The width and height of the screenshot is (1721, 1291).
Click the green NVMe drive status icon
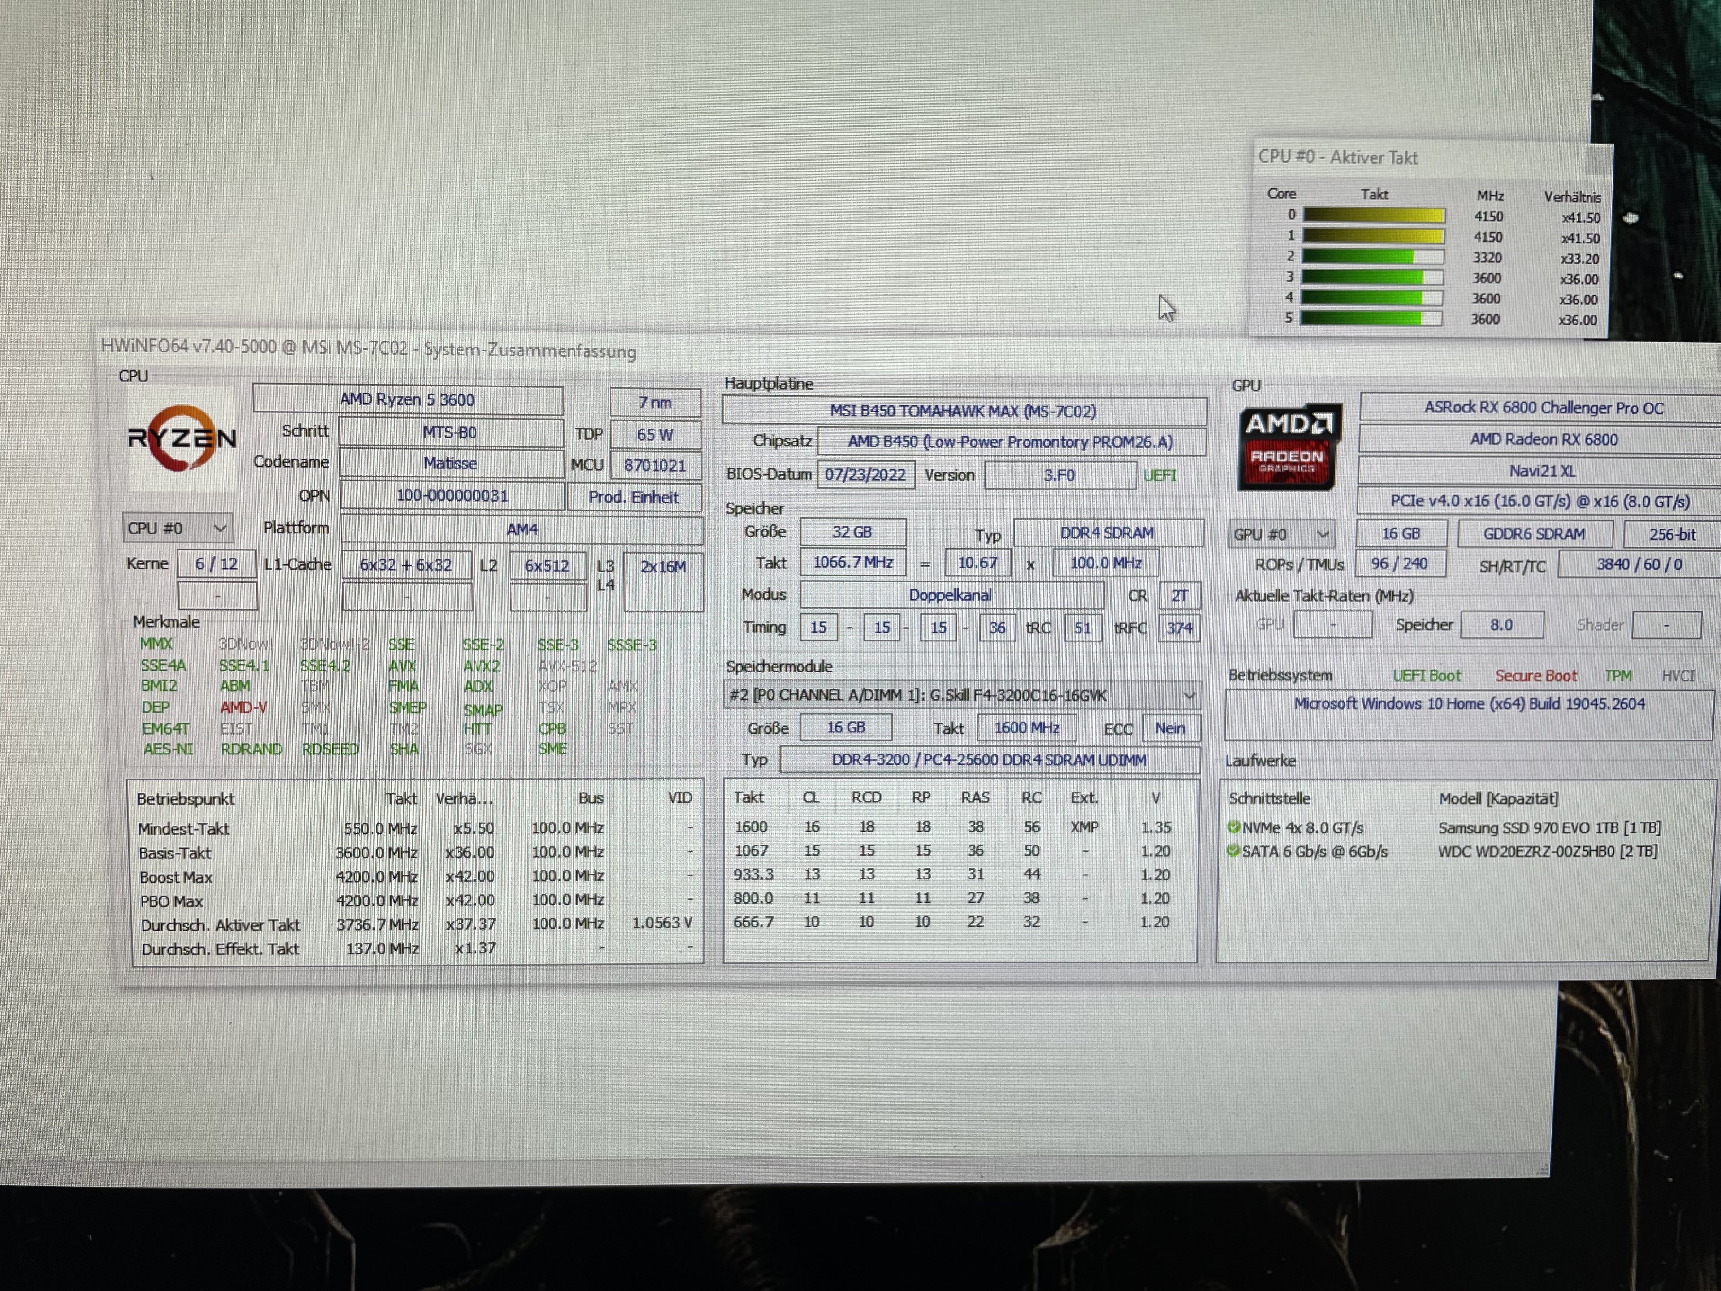(1233, 827)
